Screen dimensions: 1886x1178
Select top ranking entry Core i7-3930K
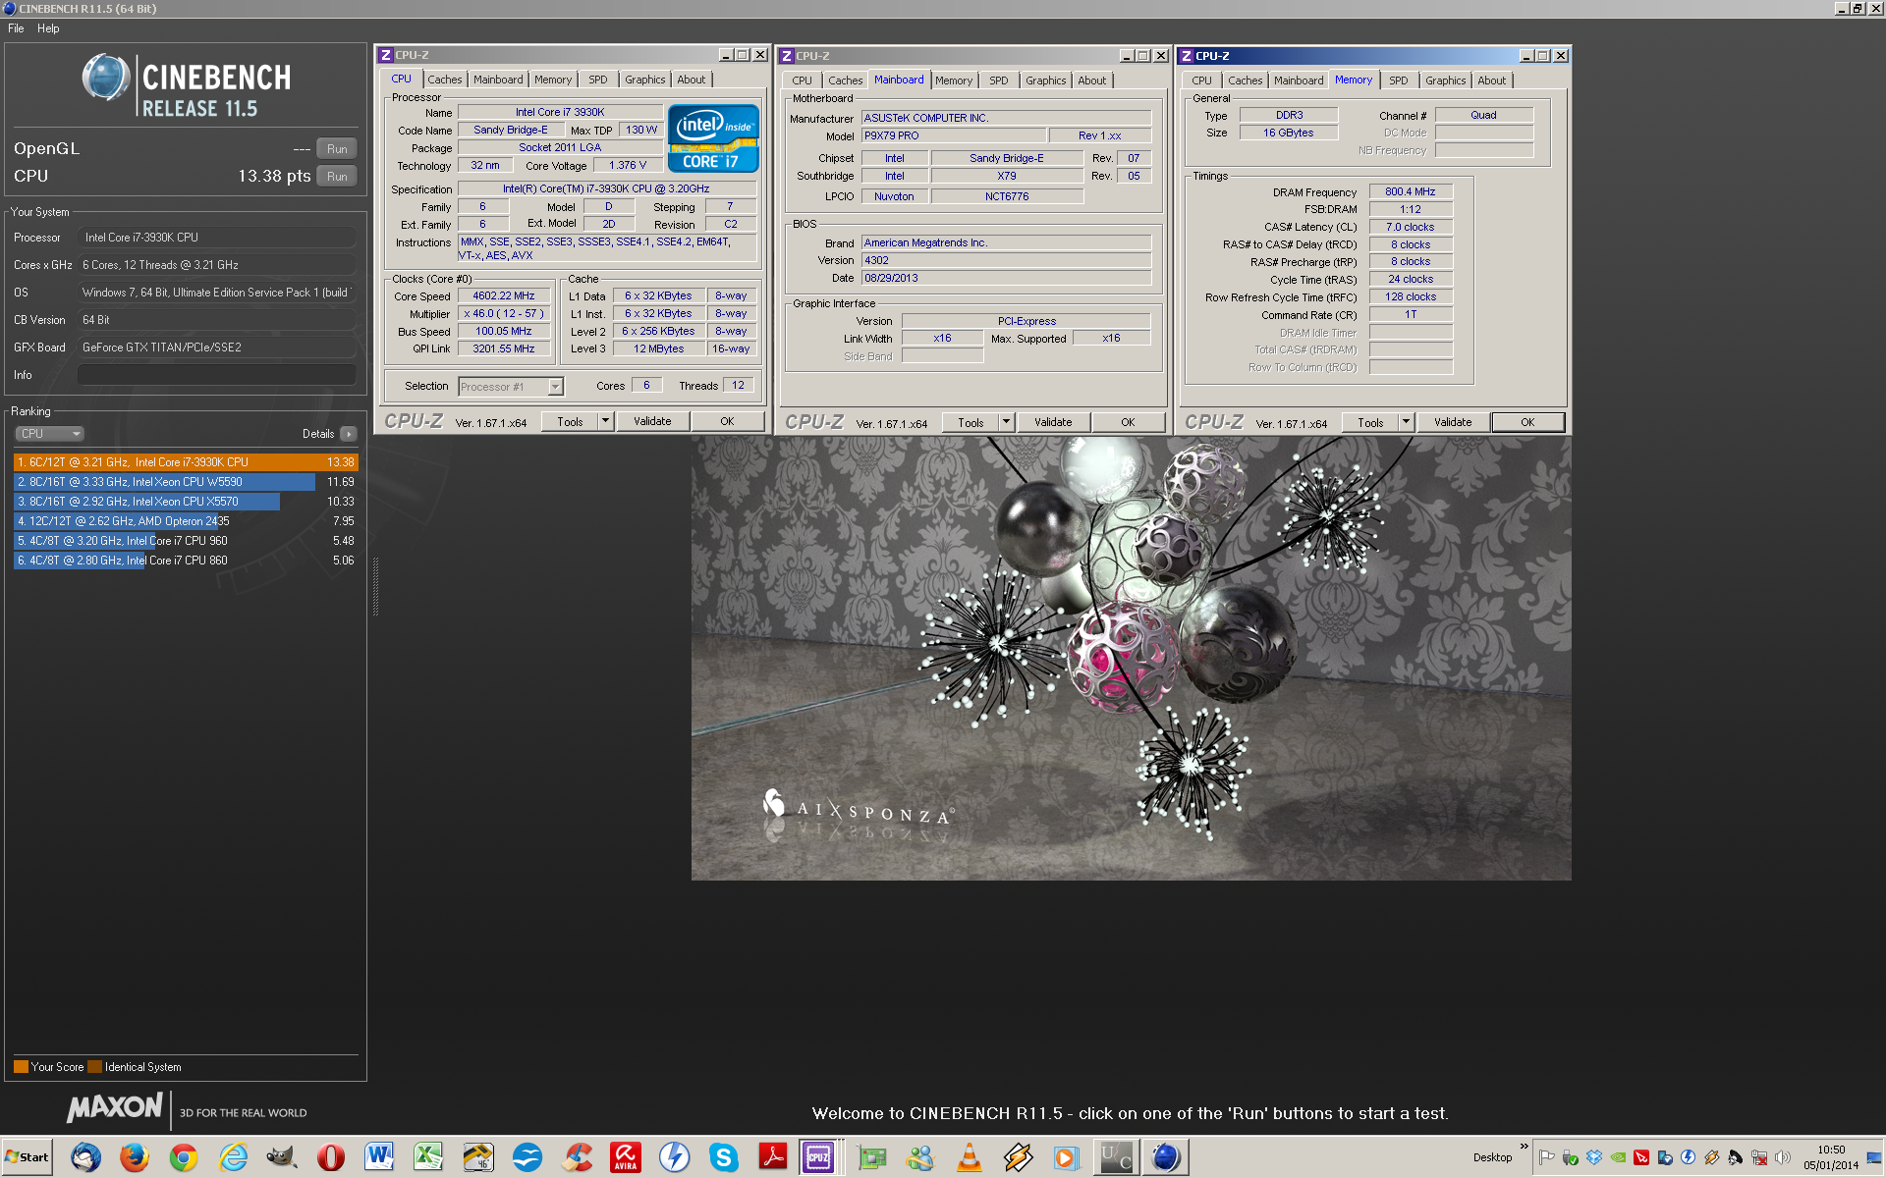coord(186,462)
